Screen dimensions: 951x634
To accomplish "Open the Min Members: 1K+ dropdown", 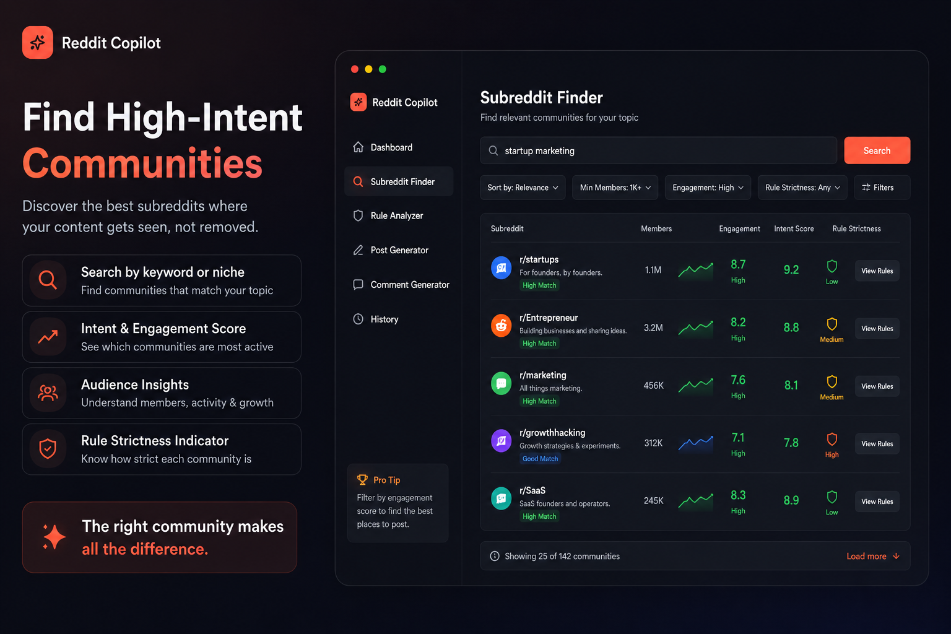I will tap(615, 188).
